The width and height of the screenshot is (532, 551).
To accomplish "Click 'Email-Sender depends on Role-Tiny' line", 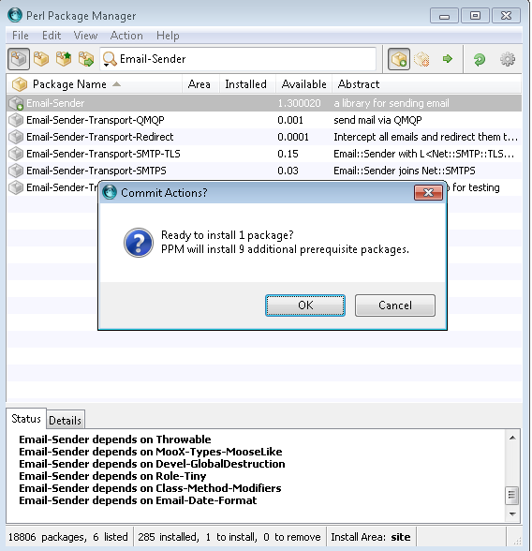I will point(112,476).
